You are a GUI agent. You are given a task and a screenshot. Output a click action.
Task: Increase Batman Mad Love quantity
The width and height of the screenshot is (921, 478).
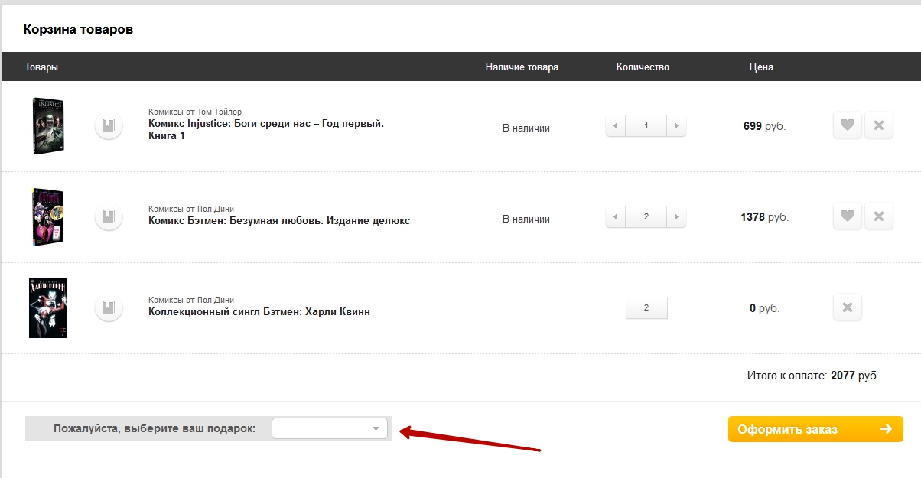coord(675,217)
